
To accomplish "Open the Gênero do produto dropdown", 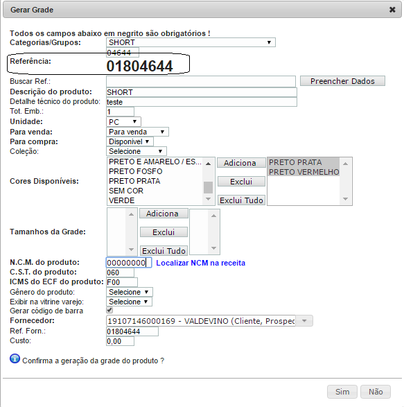I will pyautogui.click(x=129, y=292).
